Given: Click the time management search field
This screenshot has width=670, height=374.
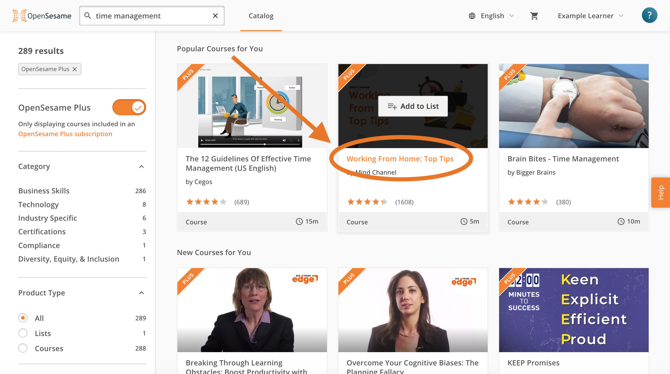Looking at the screenshot, I should 152,16.
